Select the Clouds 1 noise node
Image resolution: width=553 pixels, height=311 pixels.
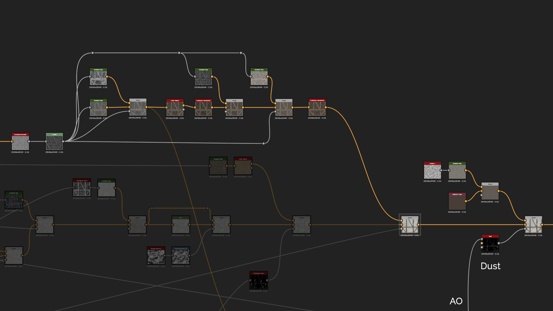coord(432,171)
